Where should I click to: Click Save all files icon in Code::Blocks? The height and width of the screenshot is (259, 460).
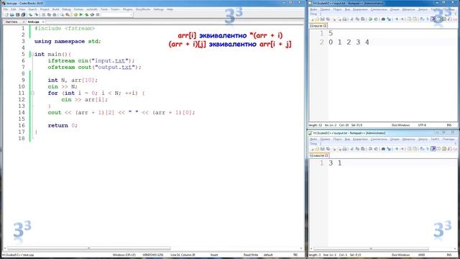click(23, 14)
